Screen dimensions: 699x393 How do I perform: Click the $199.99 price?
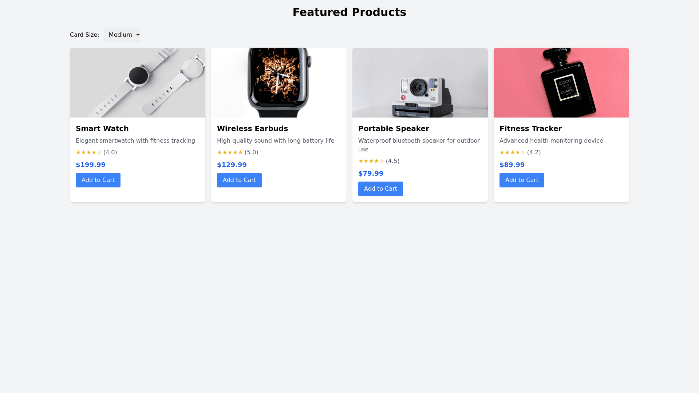[x=91, y=165]
